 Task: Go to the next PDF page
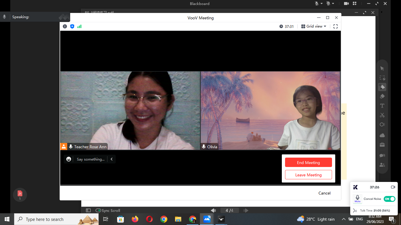(x=246, y=210)
